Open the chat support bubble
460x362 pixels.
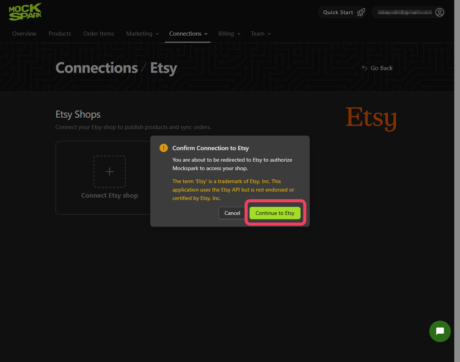point(440,331)
